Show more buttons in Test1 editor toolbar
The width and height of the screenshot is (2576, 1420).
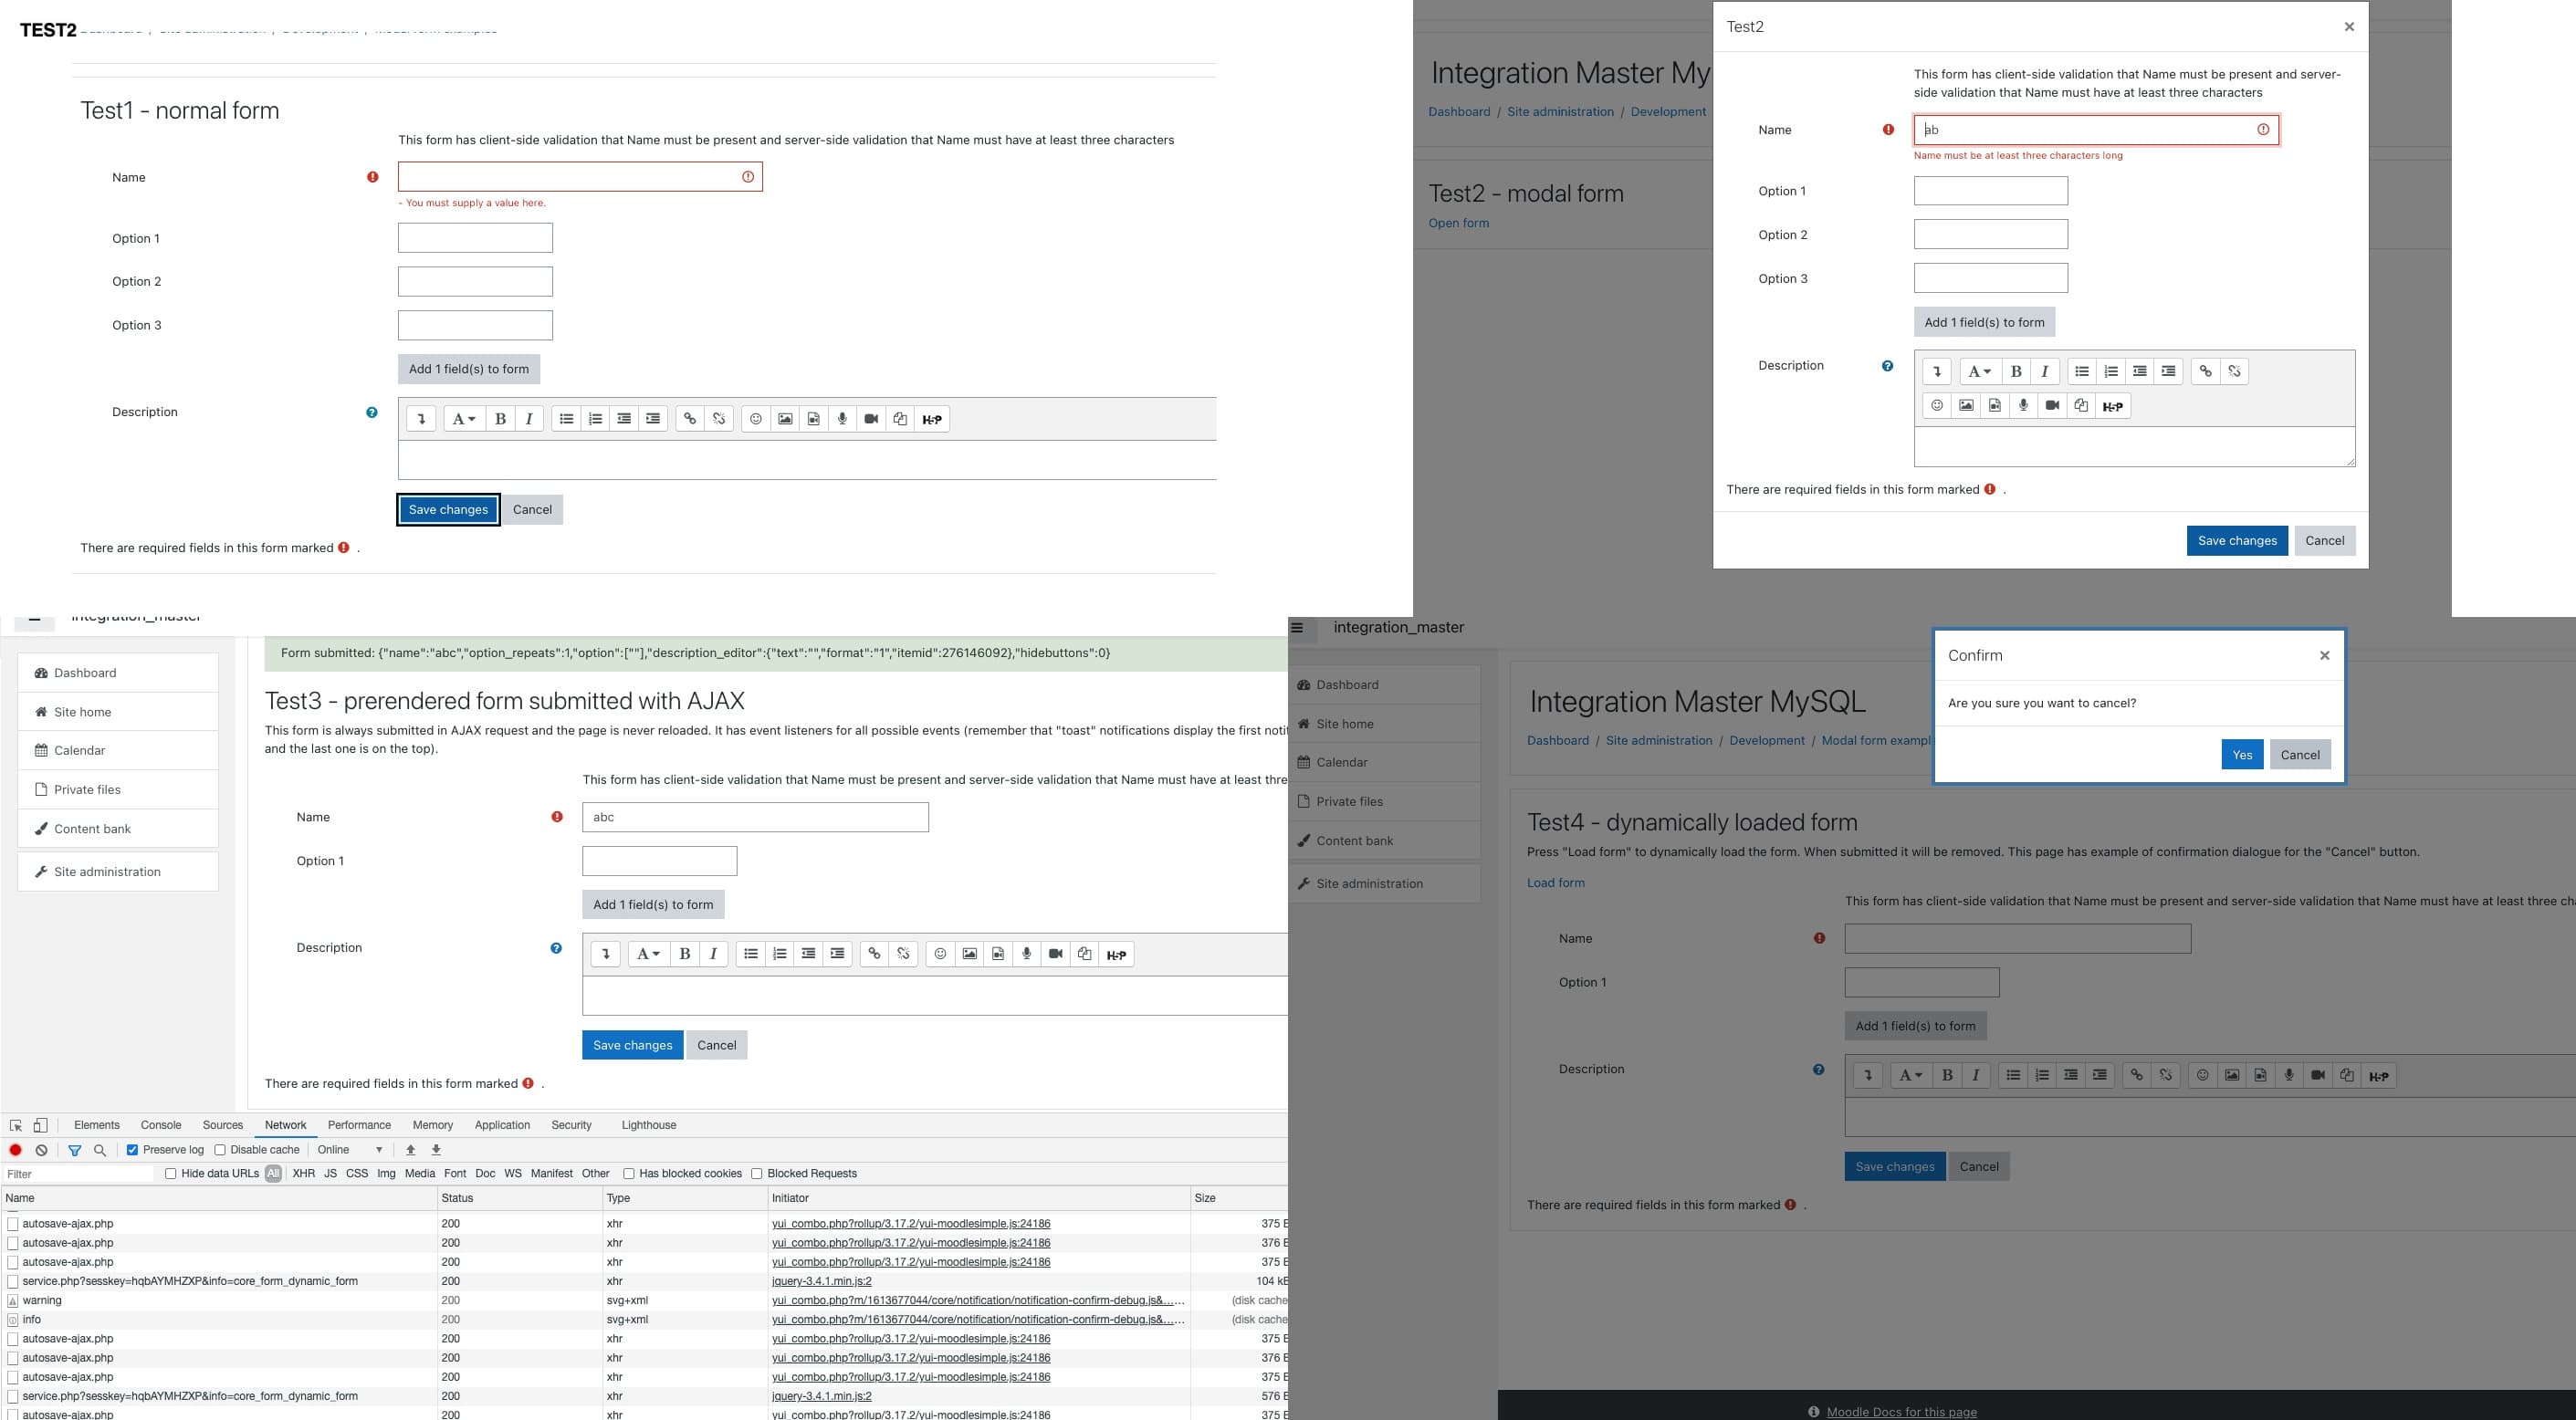pyautogui.click(x=421, y=419)
